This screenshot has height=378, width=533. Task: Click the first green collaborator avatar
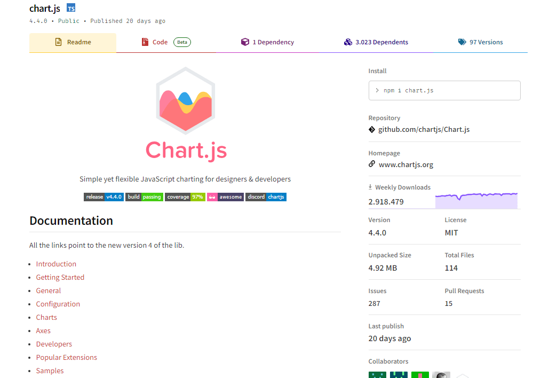point(377,375)
